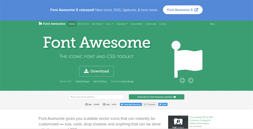253x129 pixels.
Task: Visit the Blog link in navbar
Action: [212, 24]
